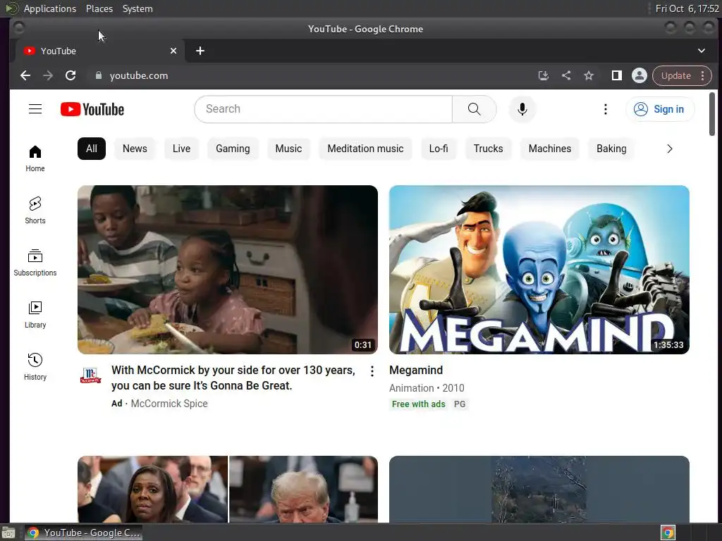Click the McCormick Spice advertiser name
Screen dimensions: 722x541
169,404
